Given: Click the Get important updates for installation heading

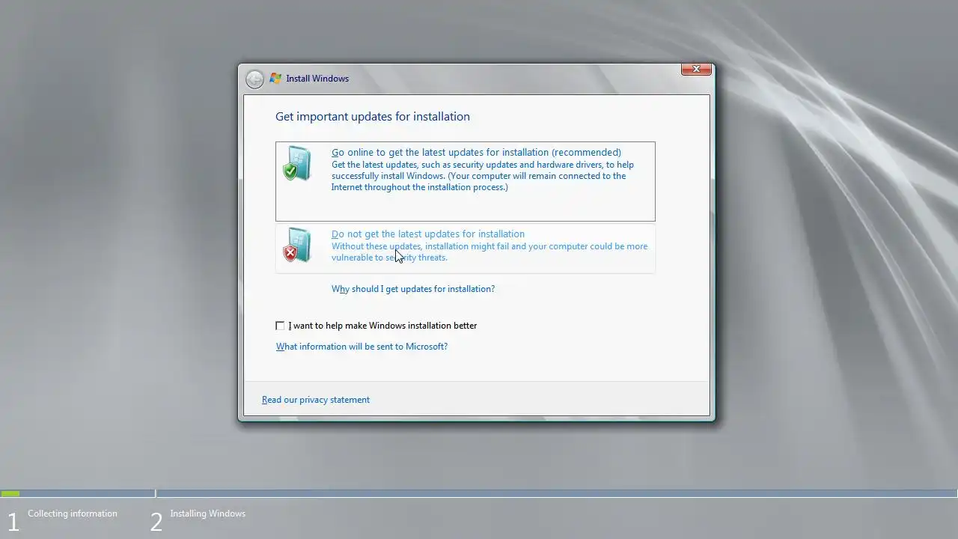Looking at the screenshot, I should [x=373, y=116].
